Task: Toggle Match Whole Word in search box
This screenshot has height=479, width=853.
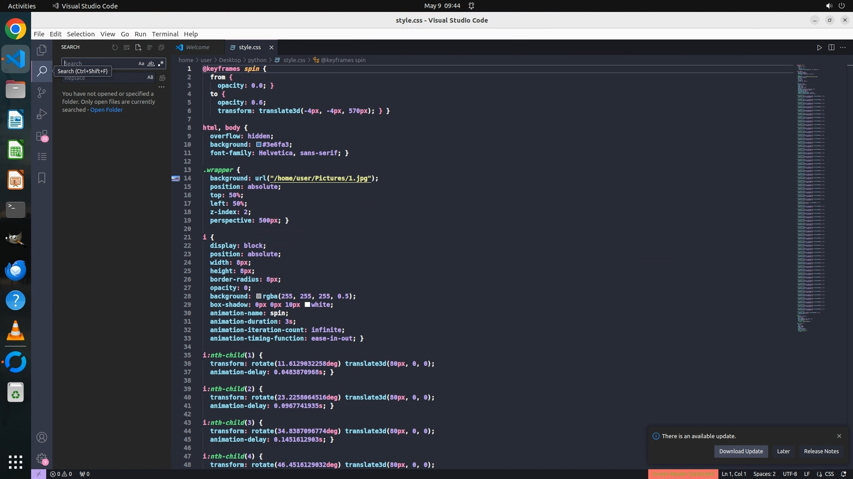Action: (151, 63)
